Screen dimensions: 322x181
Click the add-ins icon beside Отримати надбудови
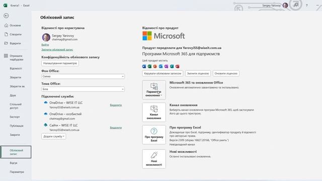6,56
